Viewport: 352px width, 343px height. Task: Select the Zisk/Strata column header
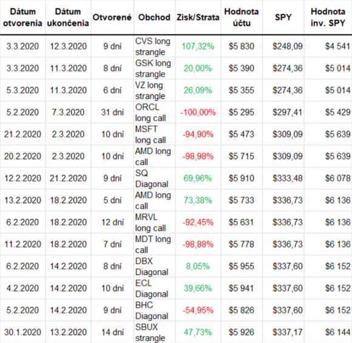198,17
